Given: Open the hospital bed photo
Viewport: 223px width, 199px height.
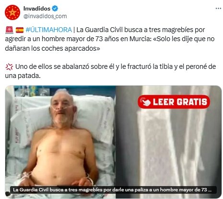Looking at the screenshot, I should (60, 142).
